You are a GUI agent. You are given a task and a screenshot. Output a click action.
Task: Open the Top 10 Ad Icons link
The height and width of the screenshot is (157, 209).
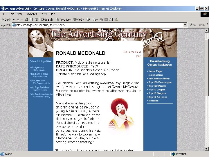pos(158,97)
